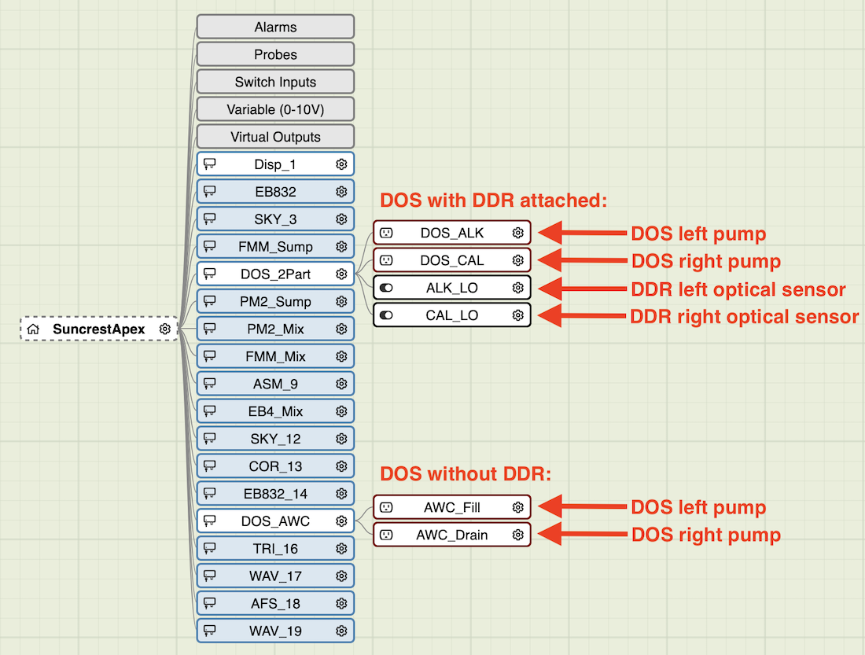Select the Switch Inputs category

pos(275,82)
